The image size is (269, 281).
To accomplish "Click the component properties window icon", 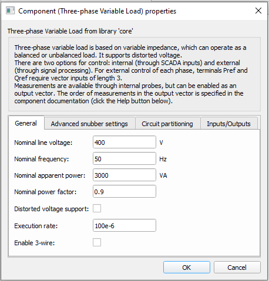I will point(10,11).
